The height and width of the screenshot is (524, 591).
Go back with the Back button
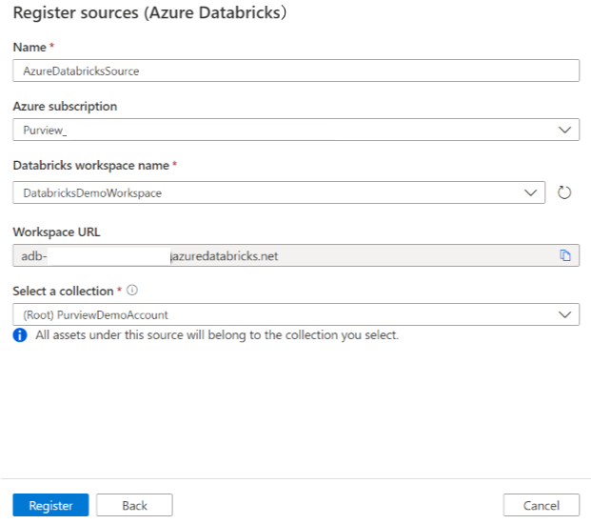tap(134, 505)
